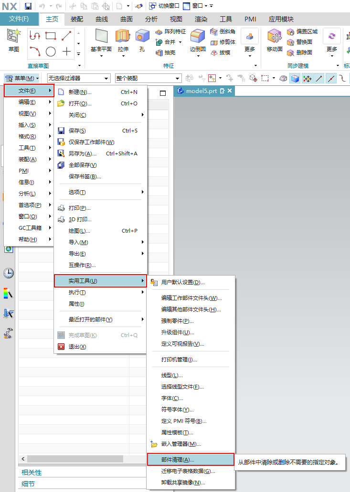Switch to the 曲线 ribbon tab
The image size is (350, 492).
click(x=102, y=19)
